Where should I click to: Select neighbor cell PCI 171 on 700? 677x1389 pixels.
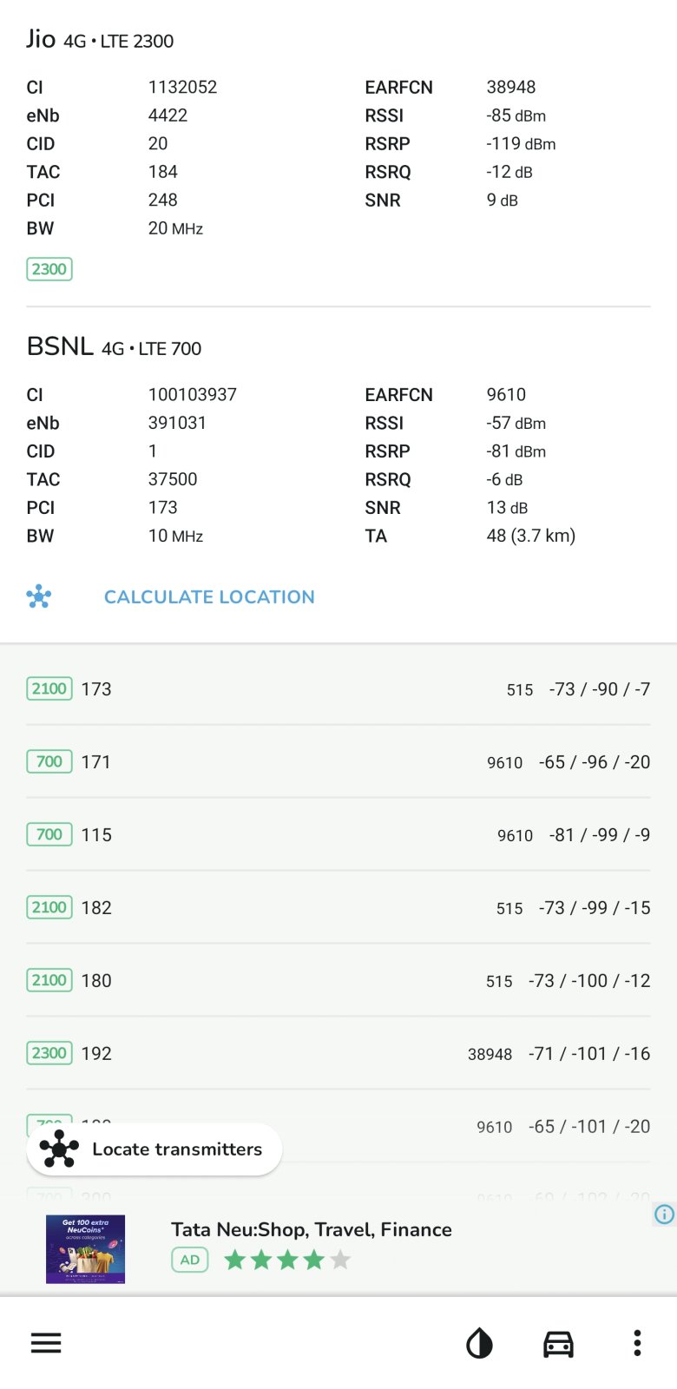coord(338,762)
